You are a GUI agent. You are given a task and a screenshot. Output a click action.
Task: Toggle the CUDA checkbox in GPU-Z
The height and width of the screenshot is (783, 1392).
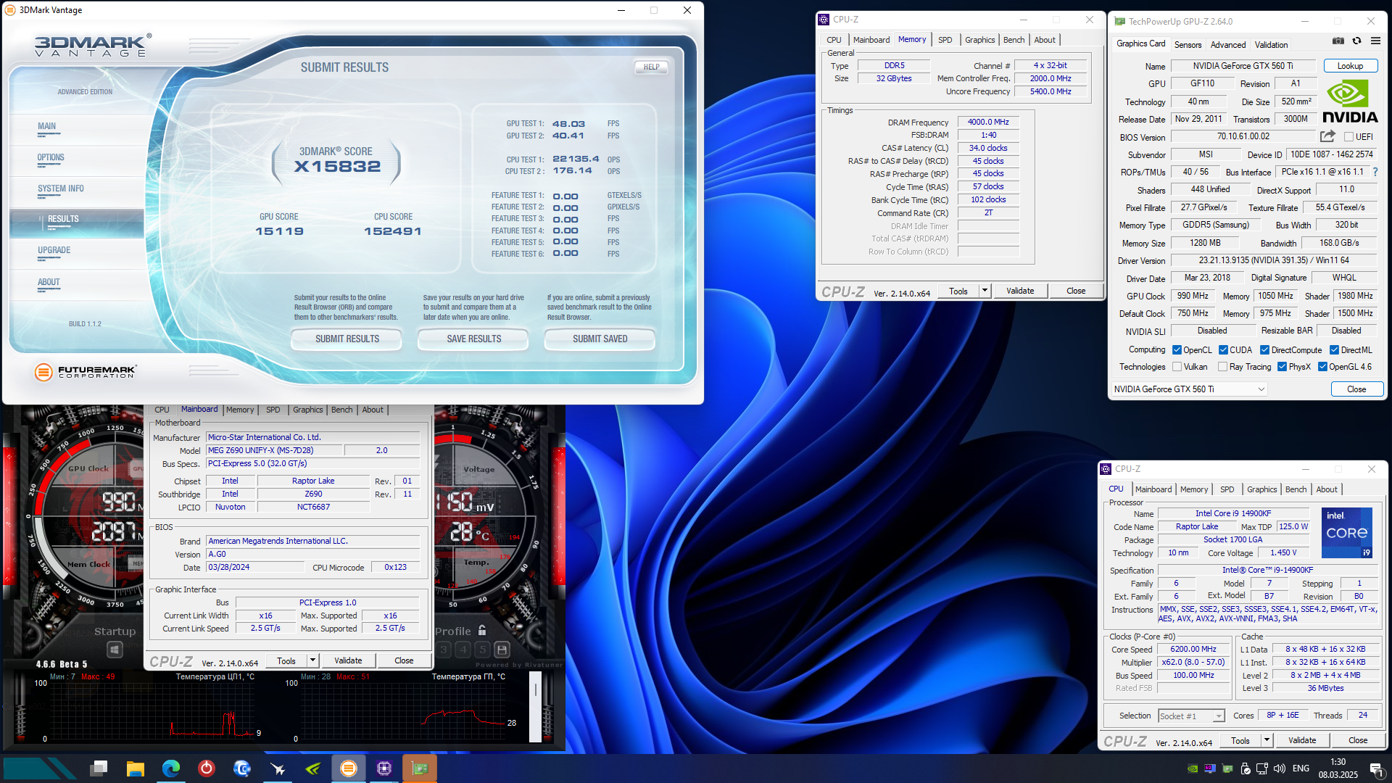pyautogui.click(x=1223, y=349)
